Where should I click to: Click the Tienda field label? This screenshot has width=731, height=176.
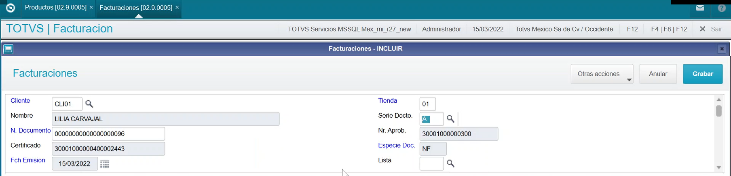point(387,101)
